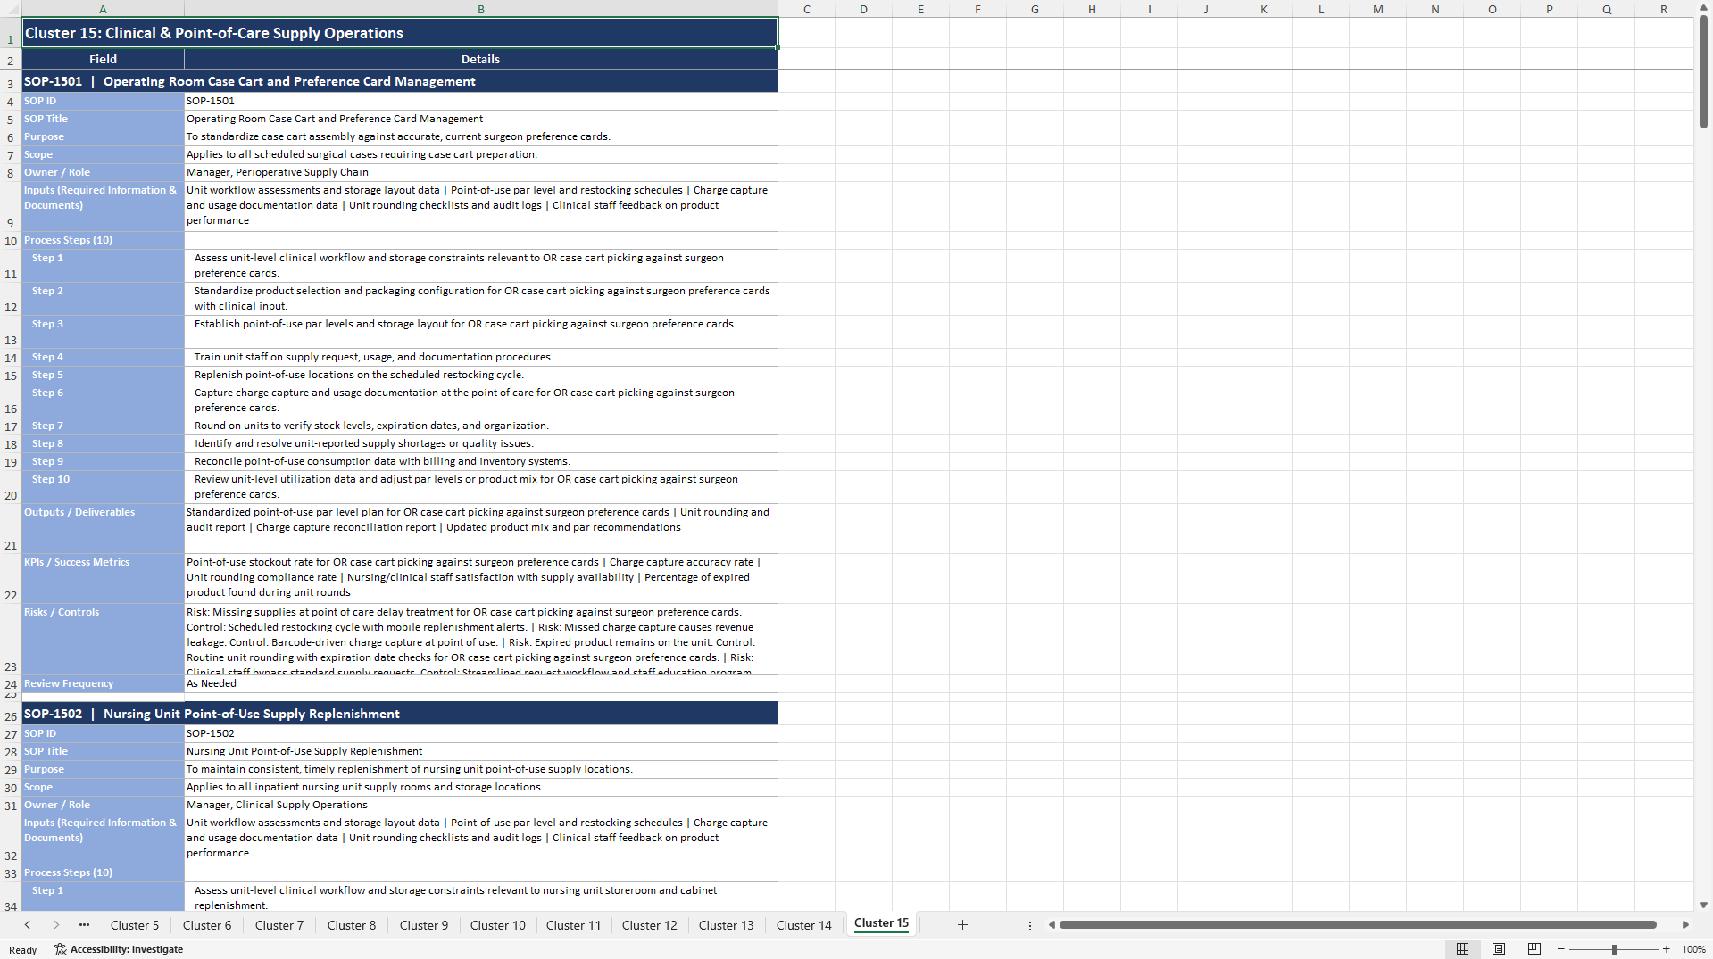Click horizontal scrollbar right arrow

pos(1685,925)
